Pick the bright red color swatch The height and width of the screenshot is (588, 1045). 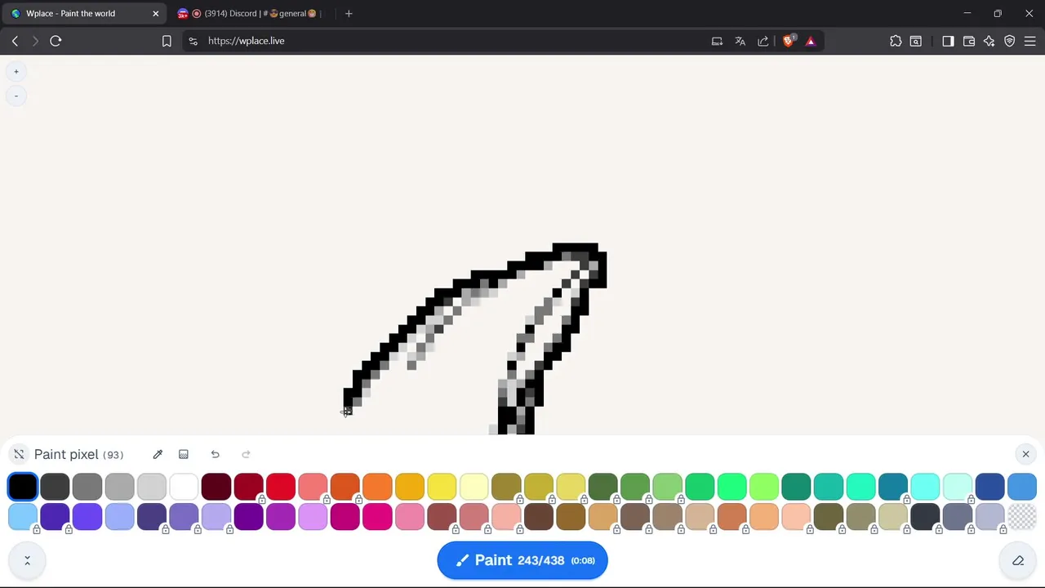coord(280,487)
